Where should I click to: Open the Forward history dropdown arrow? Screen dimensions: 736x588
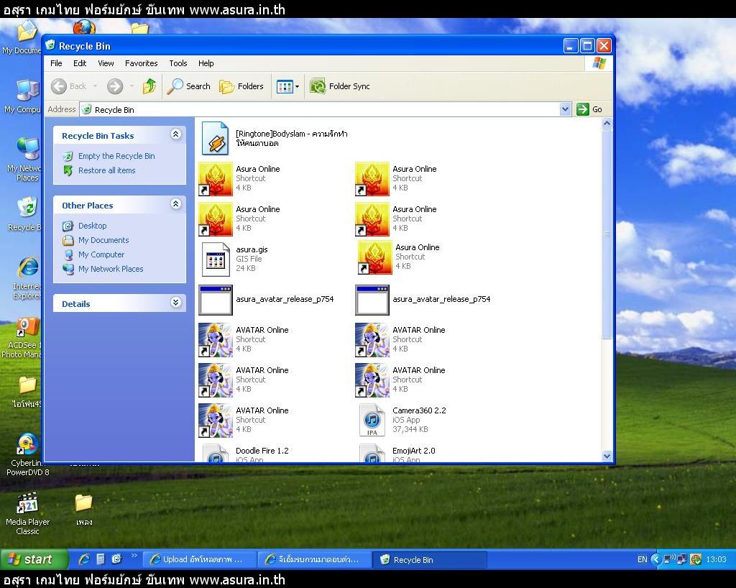pos(132,86)
